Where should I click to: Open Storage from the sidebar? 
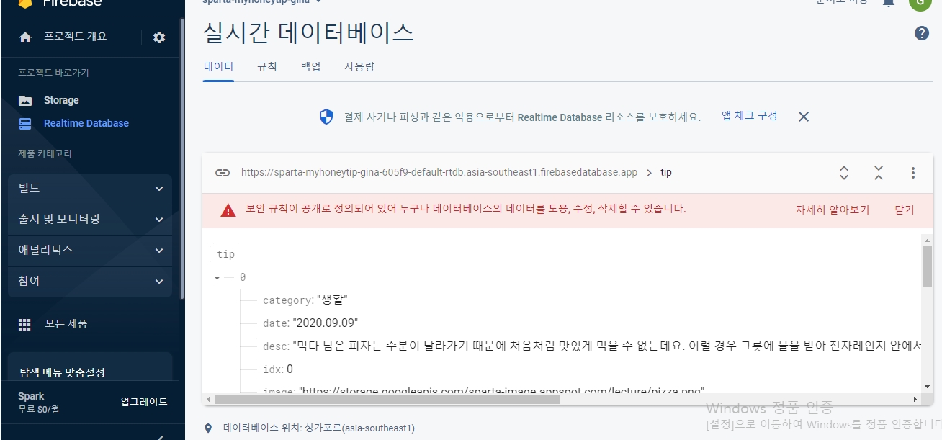(x=61, y=101)
